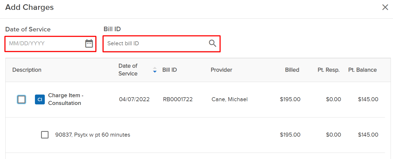Open the Select bill ID combo box
393x159 pixels.
pos(162,43)
